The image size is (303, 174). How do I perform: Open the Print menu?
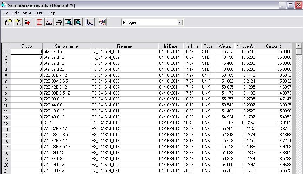[x=39, y=13]
